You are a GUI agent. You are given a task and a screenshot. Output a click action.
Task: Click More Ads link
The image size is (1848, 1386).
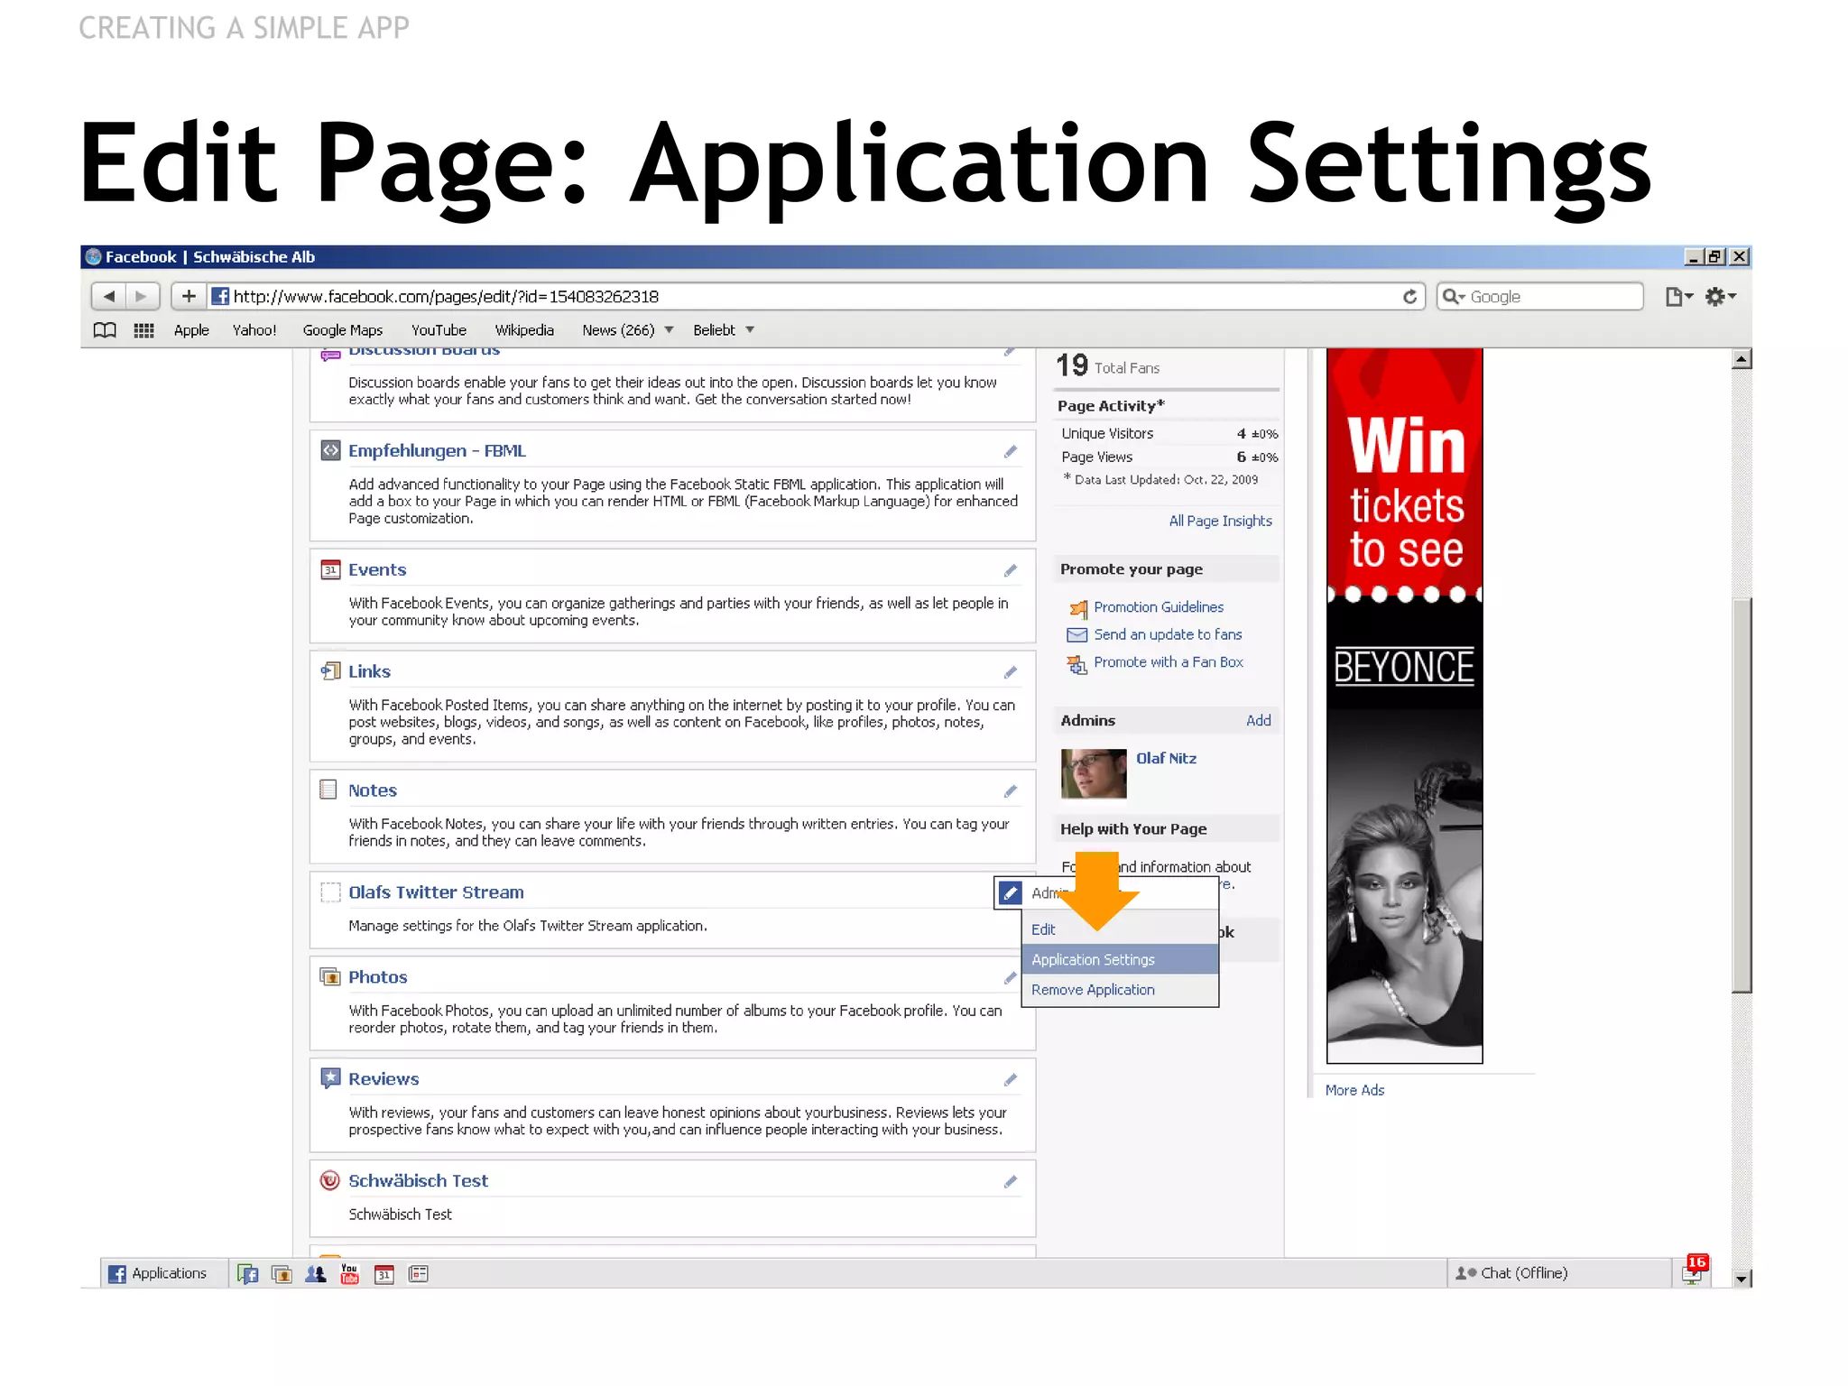pos(1354,1090)
